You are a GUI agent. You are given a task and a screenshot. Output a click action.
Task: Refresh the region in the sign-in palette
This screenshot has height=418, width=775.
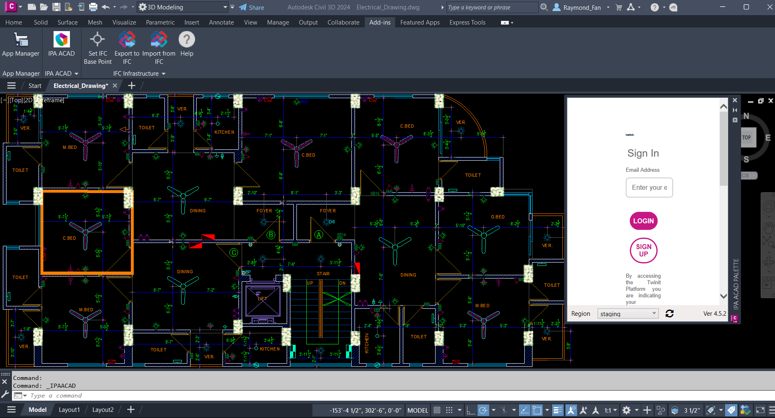[x=669, y=314]
